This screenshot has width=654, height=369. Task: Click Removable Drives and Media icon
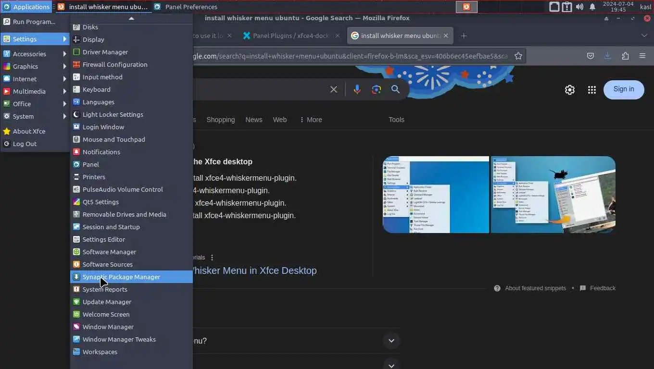click(76, 214)
